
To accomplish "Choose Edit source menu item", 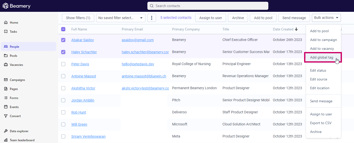I will coord(324,79).
